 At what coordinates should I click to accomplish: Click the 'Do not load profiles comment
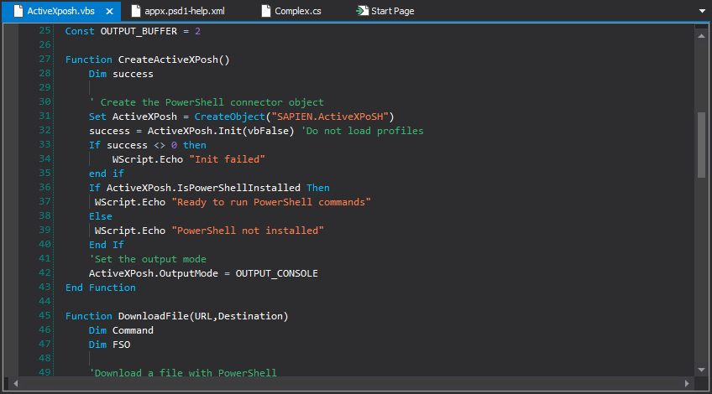pos(363,131)
